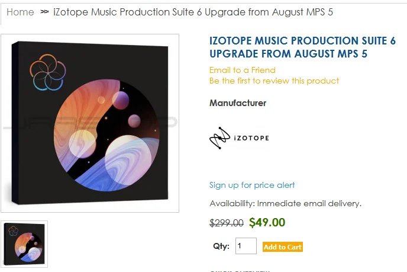Click the green $49.00 sale price
The width and height of the screenshot is (407, 272).
coord(267,222)
